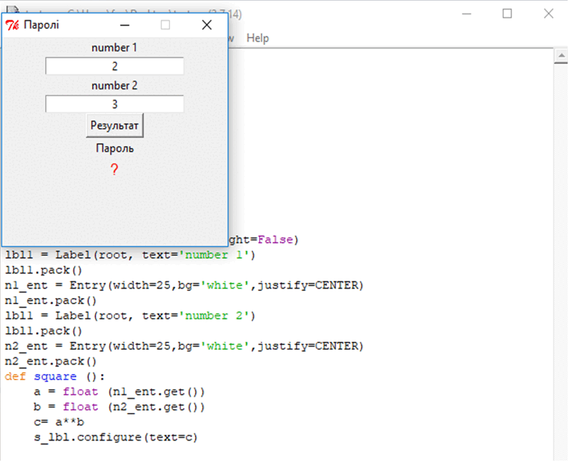Minimize the IDLE editor window
This screenshot has height=462, width=569.
pos(467,13)
